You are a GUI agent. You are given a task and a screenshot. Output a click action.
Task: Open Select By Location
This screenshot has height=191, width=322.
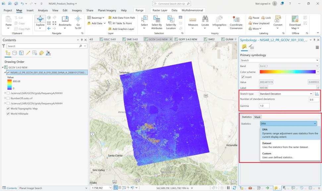click(171, 23)
